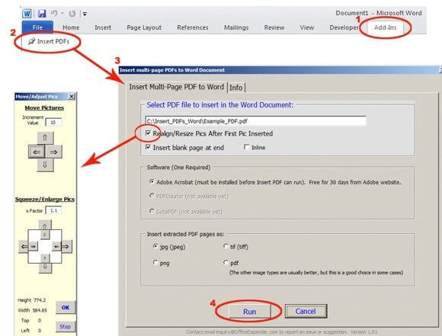Open Customize Quick Access Toolbar dropdown
Viewport: 442px width, 336px height.
85,14
